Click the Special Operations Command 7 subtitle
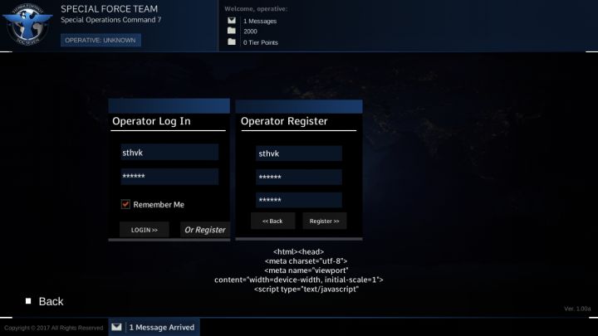The height and width of the screenshot is (336, 598). [111, 20]
